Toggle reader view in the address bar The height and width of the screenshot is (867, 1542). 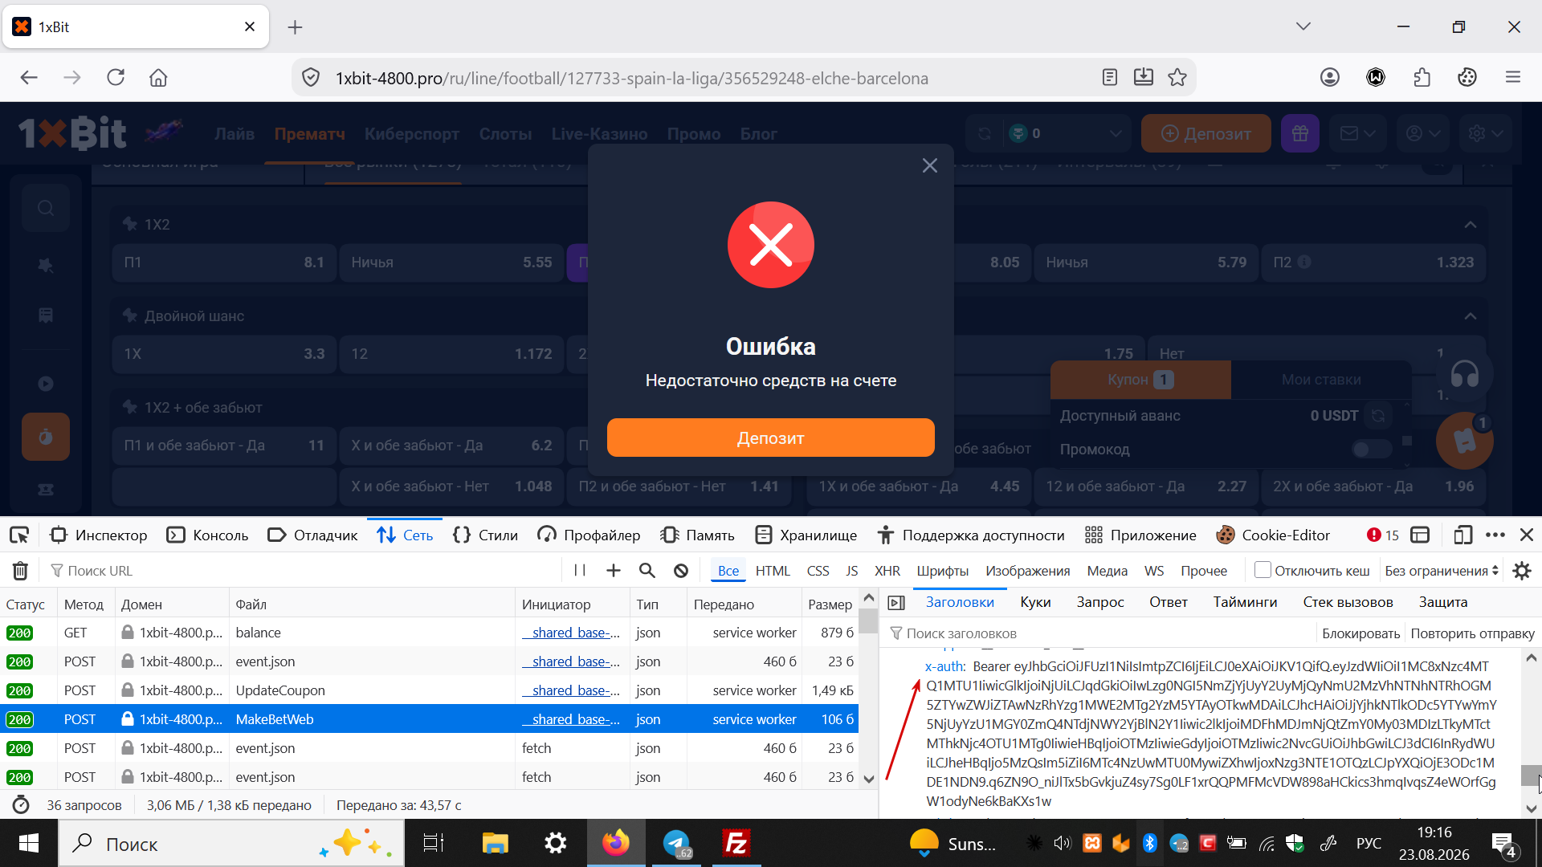point(1110,77)
